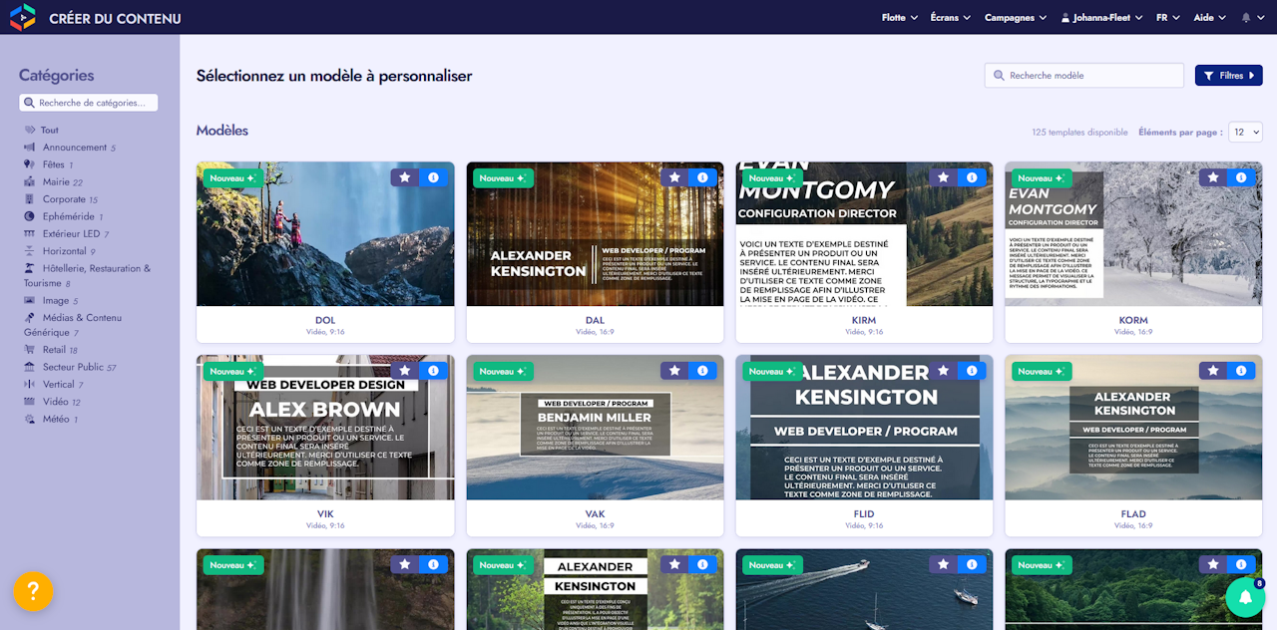Click the Corporate category icon

(30, 199)
